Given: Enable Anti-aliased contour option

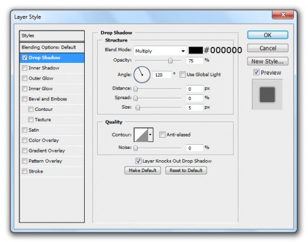Looking at the screenshot, I should click(162, 135).
